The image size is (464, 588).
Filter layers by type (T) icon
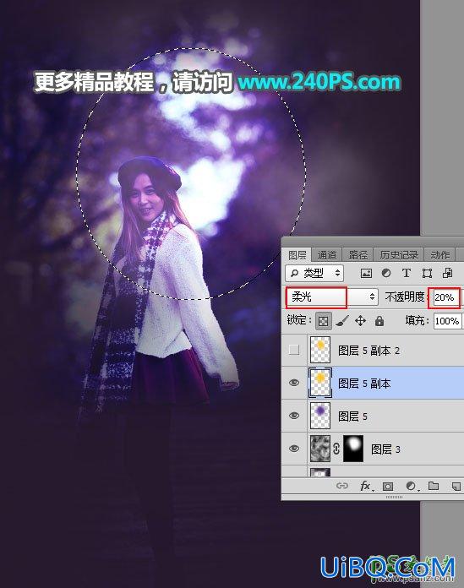click(x=407, y=274)
